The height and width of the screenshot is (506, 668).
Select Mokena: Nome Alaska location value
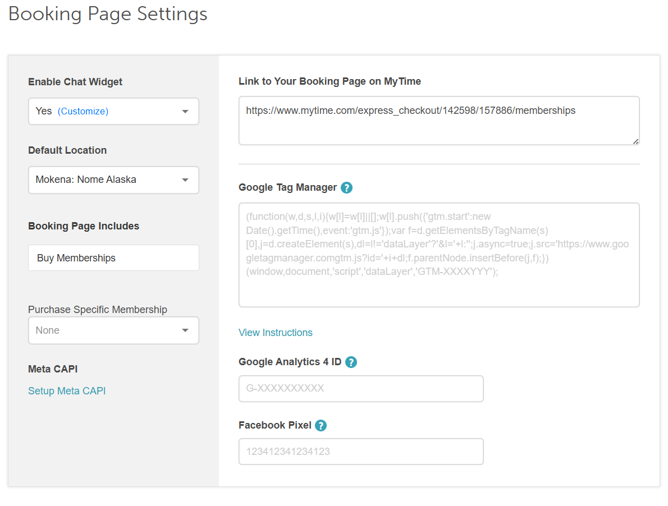86,180
